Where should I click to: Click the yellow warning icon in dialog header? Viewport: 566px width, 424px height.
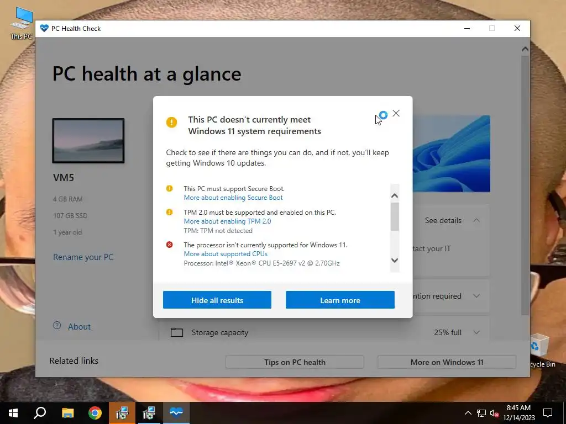171,122
